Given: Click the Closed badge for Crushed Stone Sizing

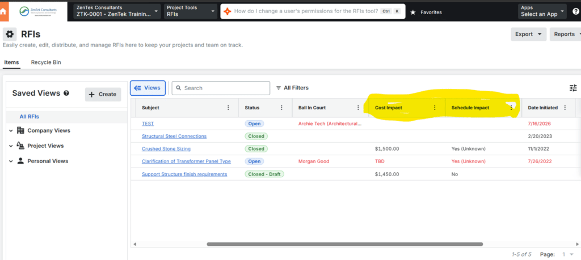Looking at the screenshot, I should (256, 148).
